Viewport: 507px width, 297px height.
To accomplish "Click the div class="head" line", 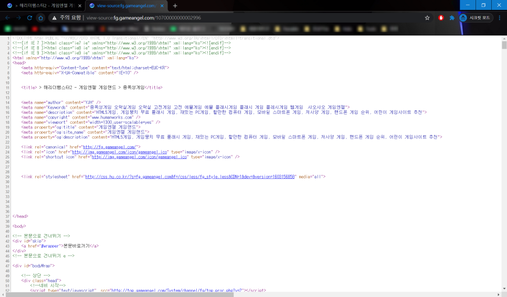I will 41,281.
